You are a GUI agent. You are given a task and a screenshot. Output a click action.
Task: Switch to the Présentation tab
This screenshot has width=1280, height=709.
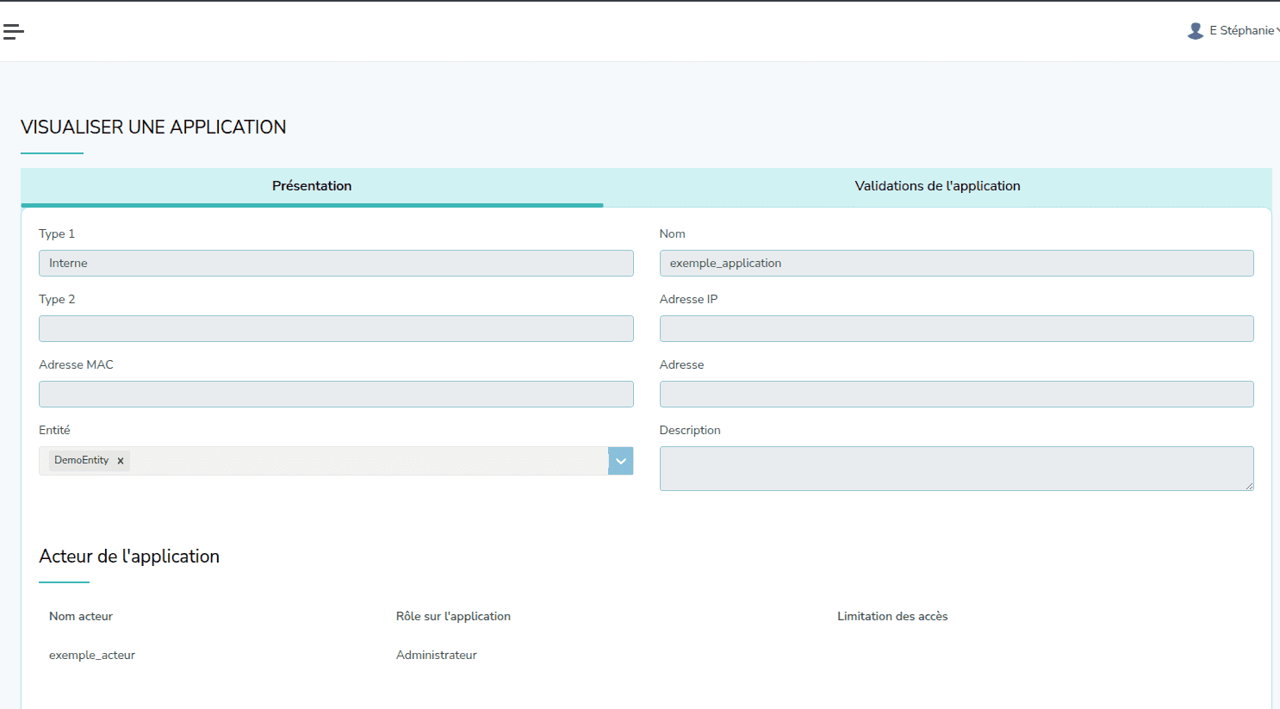(312, 186)
